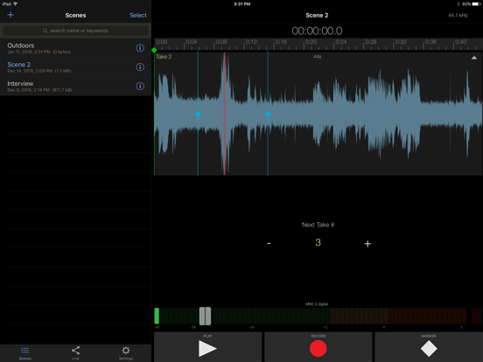Click the 0:08 mark on time ruler
483x362 pixels.
click(221, 42)
